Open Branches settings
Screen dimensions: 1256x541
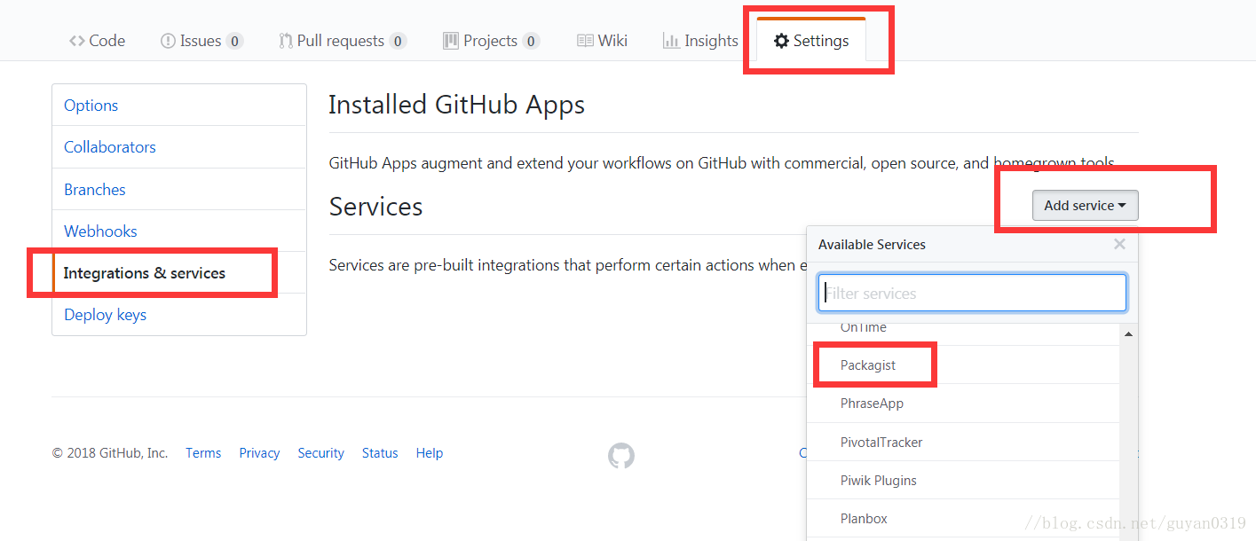click(179, 189)
